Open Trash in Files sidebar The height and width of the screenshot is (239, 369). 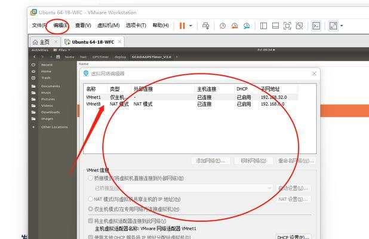[45, 78]
